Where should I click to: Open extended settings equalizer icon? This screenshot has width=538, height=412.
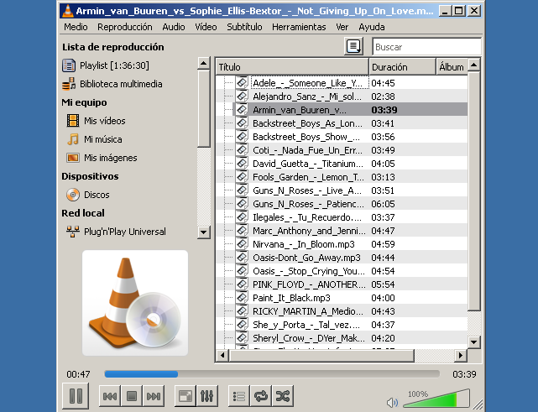(207, 396)
